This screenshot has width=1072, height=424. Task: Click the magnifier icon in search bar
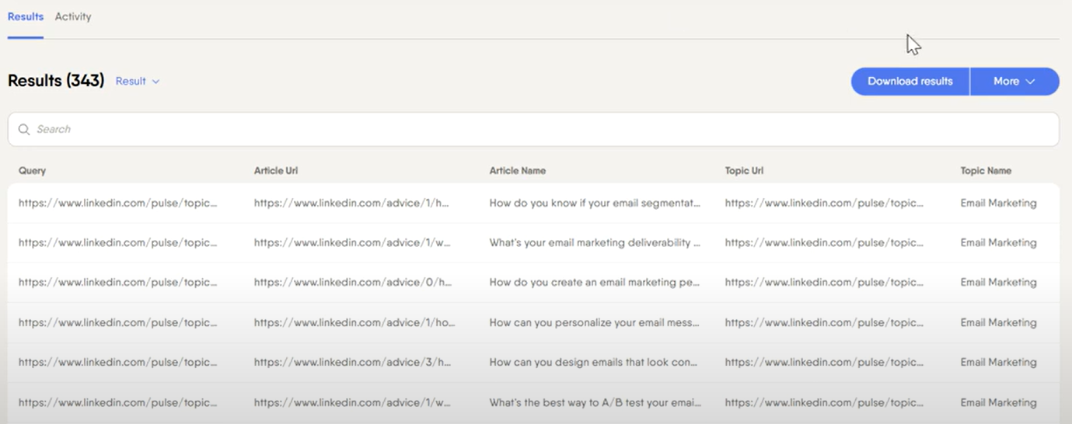(24, 130)
